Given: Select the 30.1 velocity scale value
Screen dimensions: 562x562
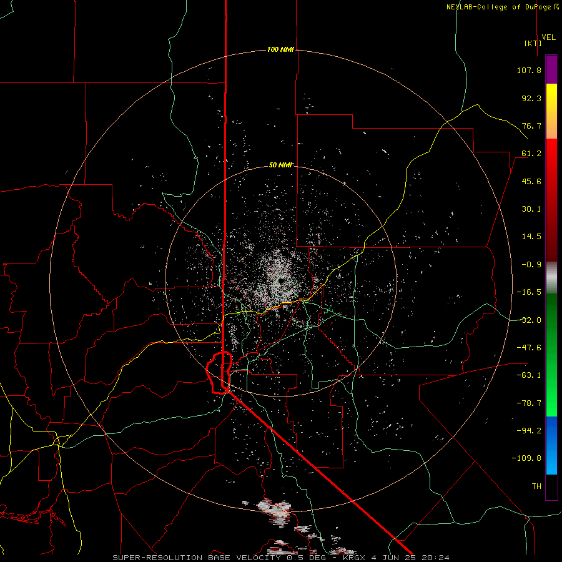Looking at the screenshot, I should (531, 209).
